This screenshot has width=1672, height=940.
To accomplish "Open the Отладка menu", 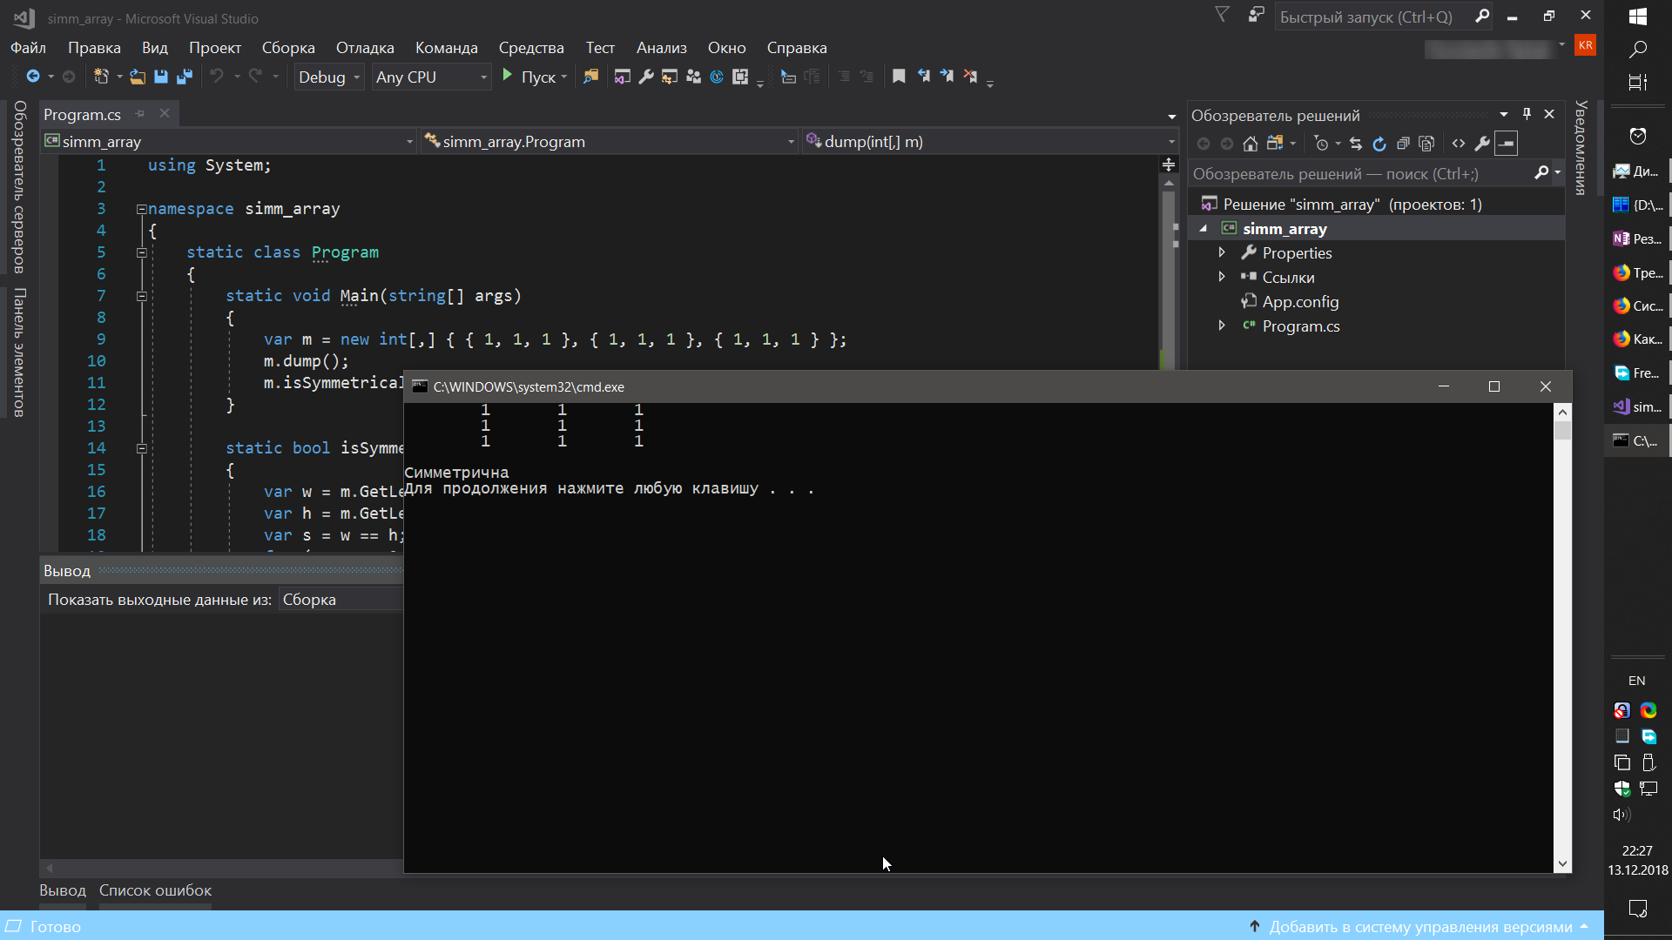I will point(365,48).
